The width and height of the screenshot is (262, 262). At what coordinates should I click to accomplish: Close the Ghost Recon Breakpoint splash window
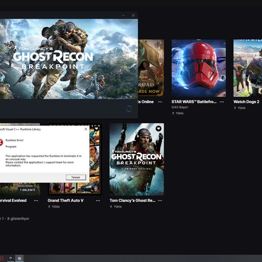[133, 16]
